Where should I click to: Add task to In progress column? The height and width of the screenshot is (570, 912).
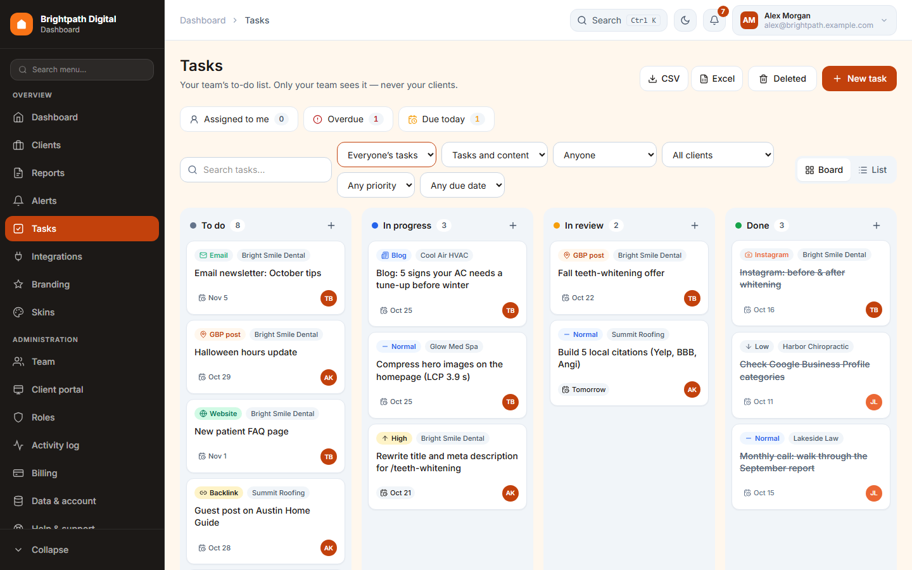[x=513, y=225]
